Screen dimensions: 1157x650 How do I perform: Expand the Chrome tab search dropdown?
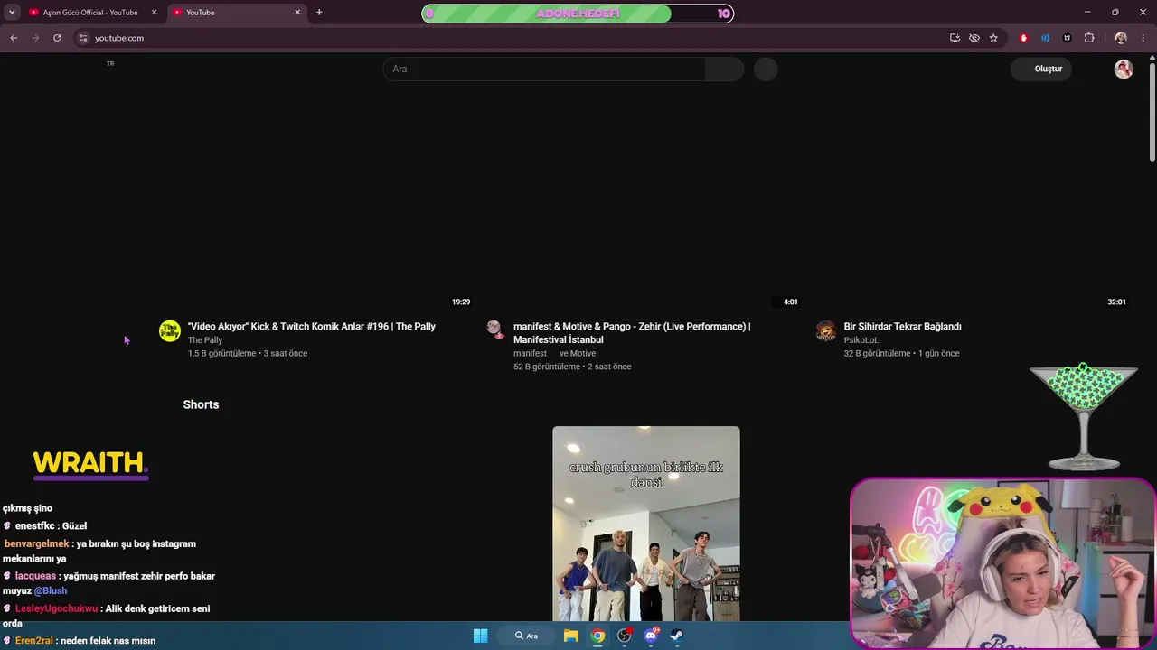coord(12,13)
